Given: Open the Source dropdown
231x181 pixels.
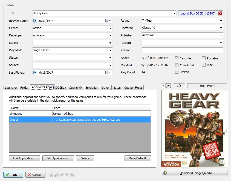Looking at the screenshot, I should (110, 65).
